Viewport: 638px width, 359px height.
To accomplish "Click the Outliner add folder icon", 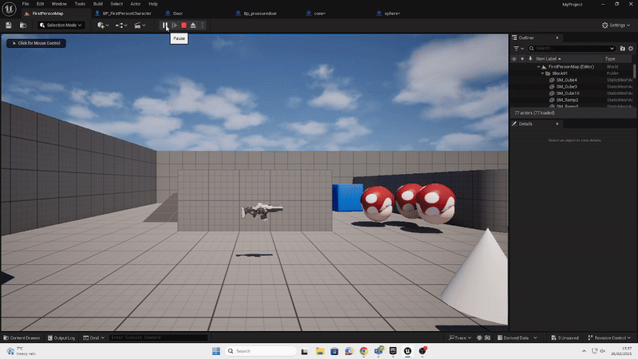I will 622,49.
